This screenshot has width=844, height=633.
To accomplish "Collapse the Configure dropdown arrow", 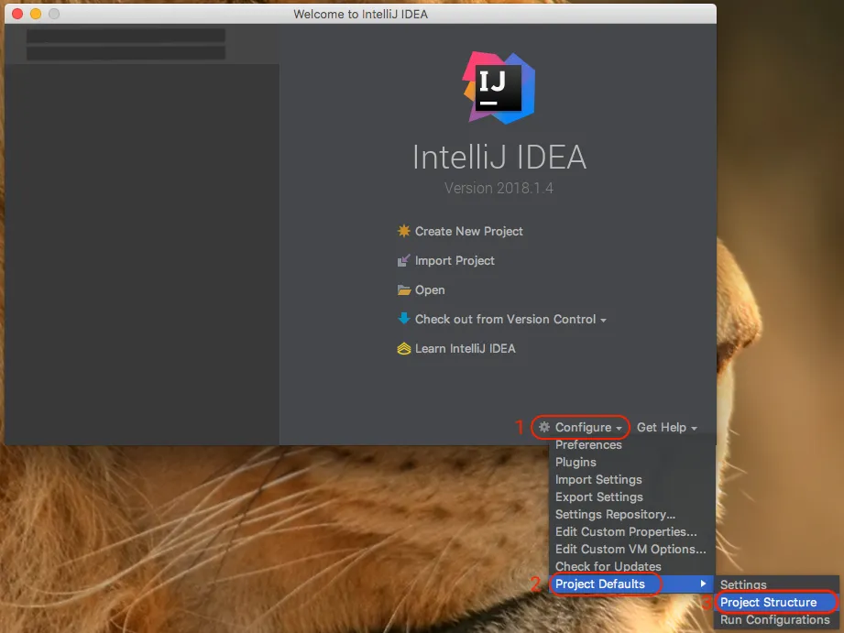I will point(619,429).
